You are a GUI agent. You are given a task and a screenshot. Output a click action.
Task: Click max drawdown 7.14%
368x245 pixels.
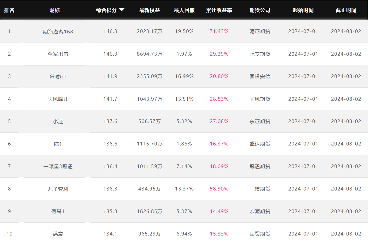[x=184, y=166]
